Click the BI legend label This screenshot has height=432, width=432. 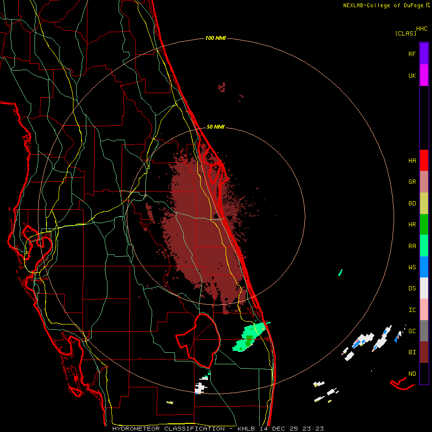tap(412, 352)
